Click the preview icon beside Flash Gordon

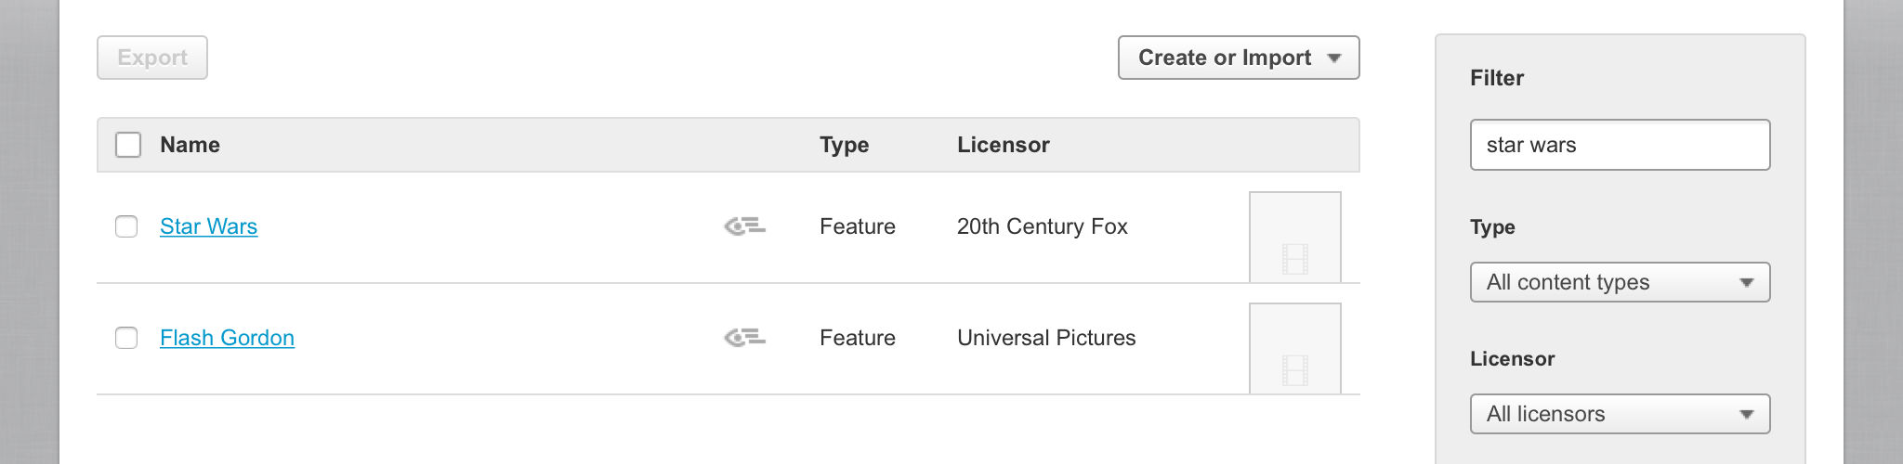coord(744,337)
